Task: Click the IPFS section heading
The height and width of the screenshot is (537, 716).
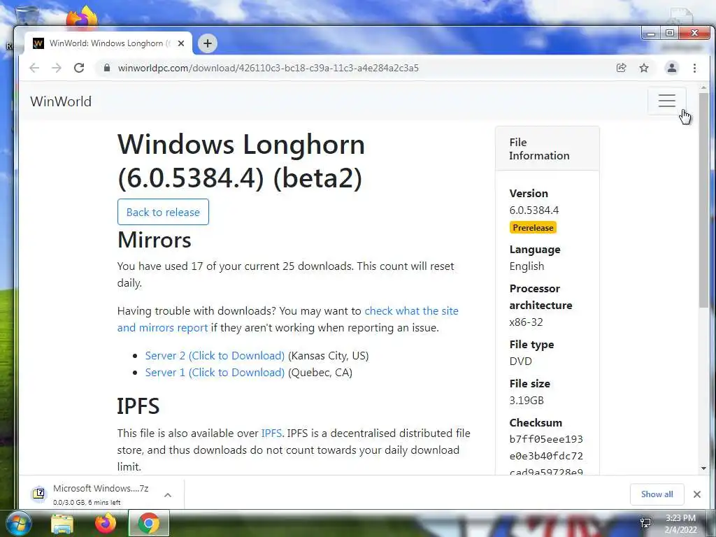Action: [x=138, y=406]
